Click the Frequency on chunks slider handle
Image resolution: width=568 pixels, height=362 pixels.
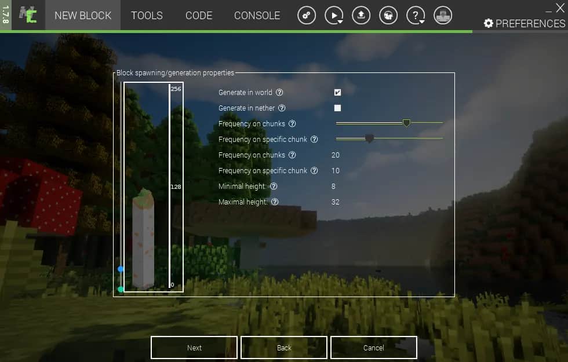point(406,123)
